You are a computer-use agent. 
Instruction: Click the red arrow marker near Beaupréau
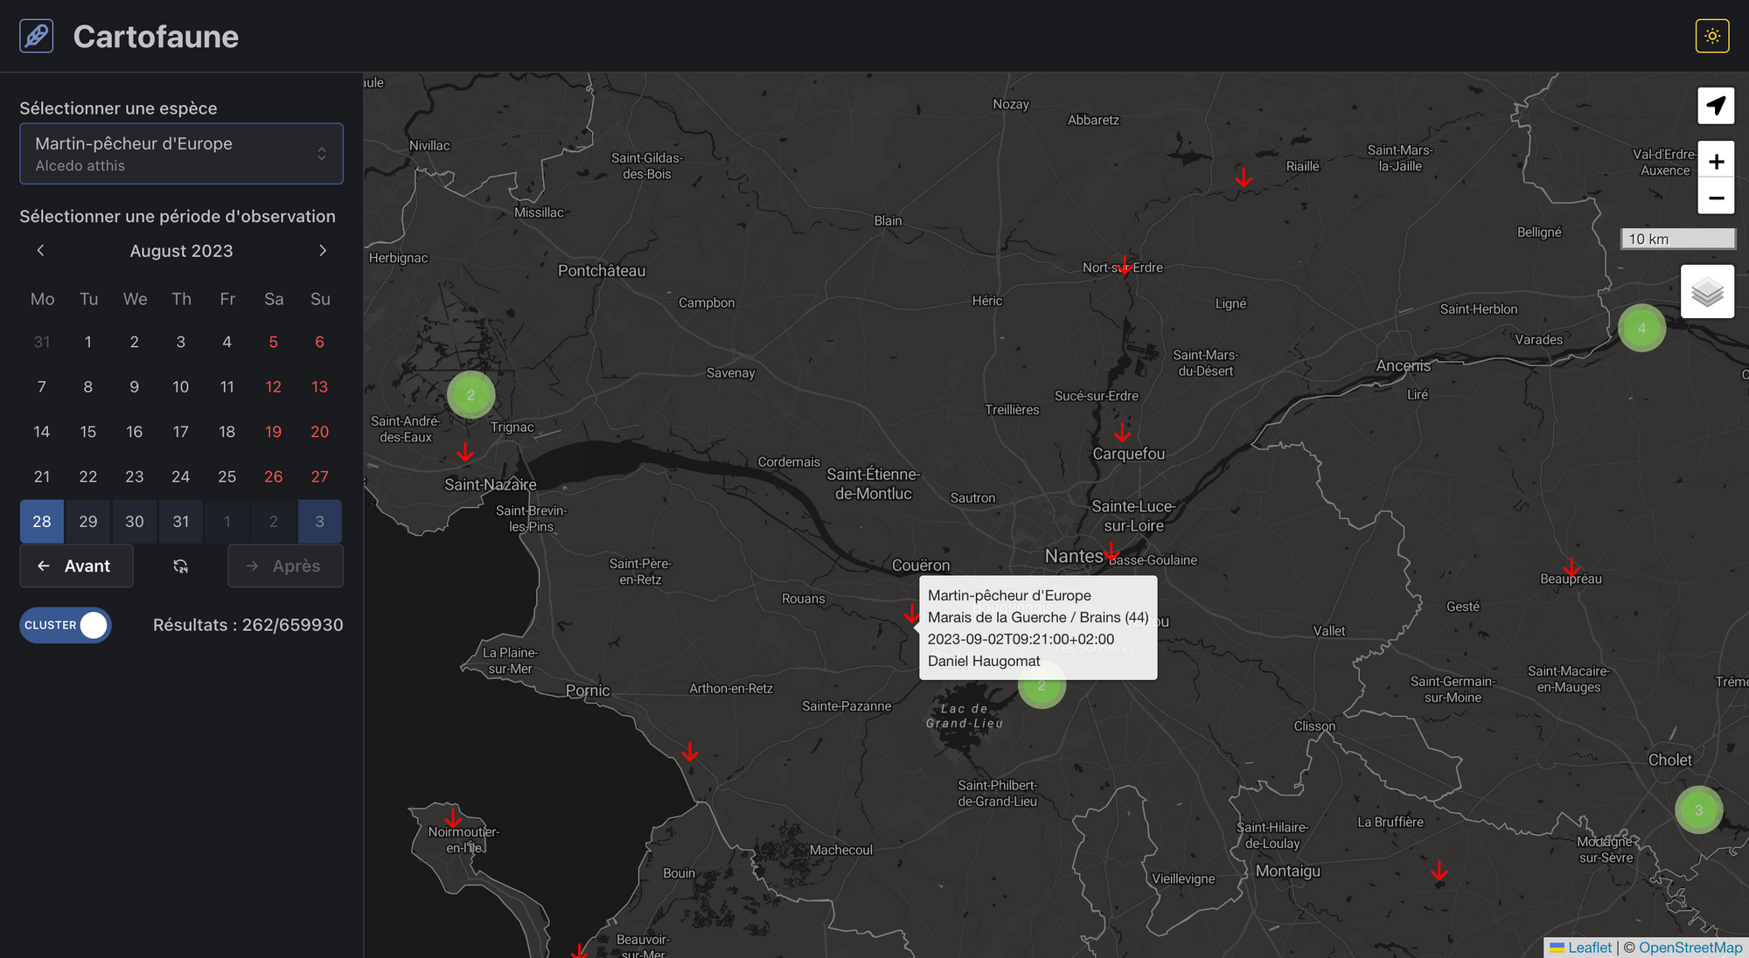pos(1571,566)
